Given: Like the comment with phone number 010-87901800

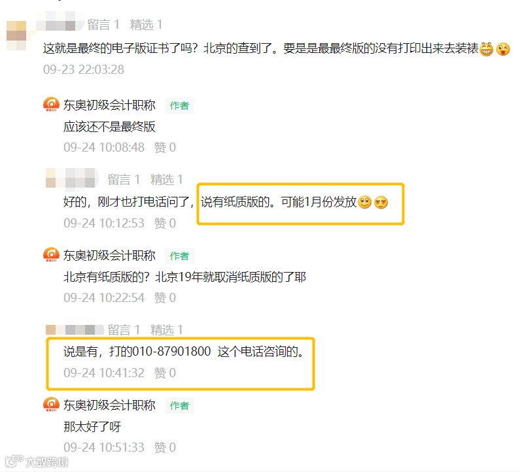Looking at the screenshot, I should pos(165,373).
